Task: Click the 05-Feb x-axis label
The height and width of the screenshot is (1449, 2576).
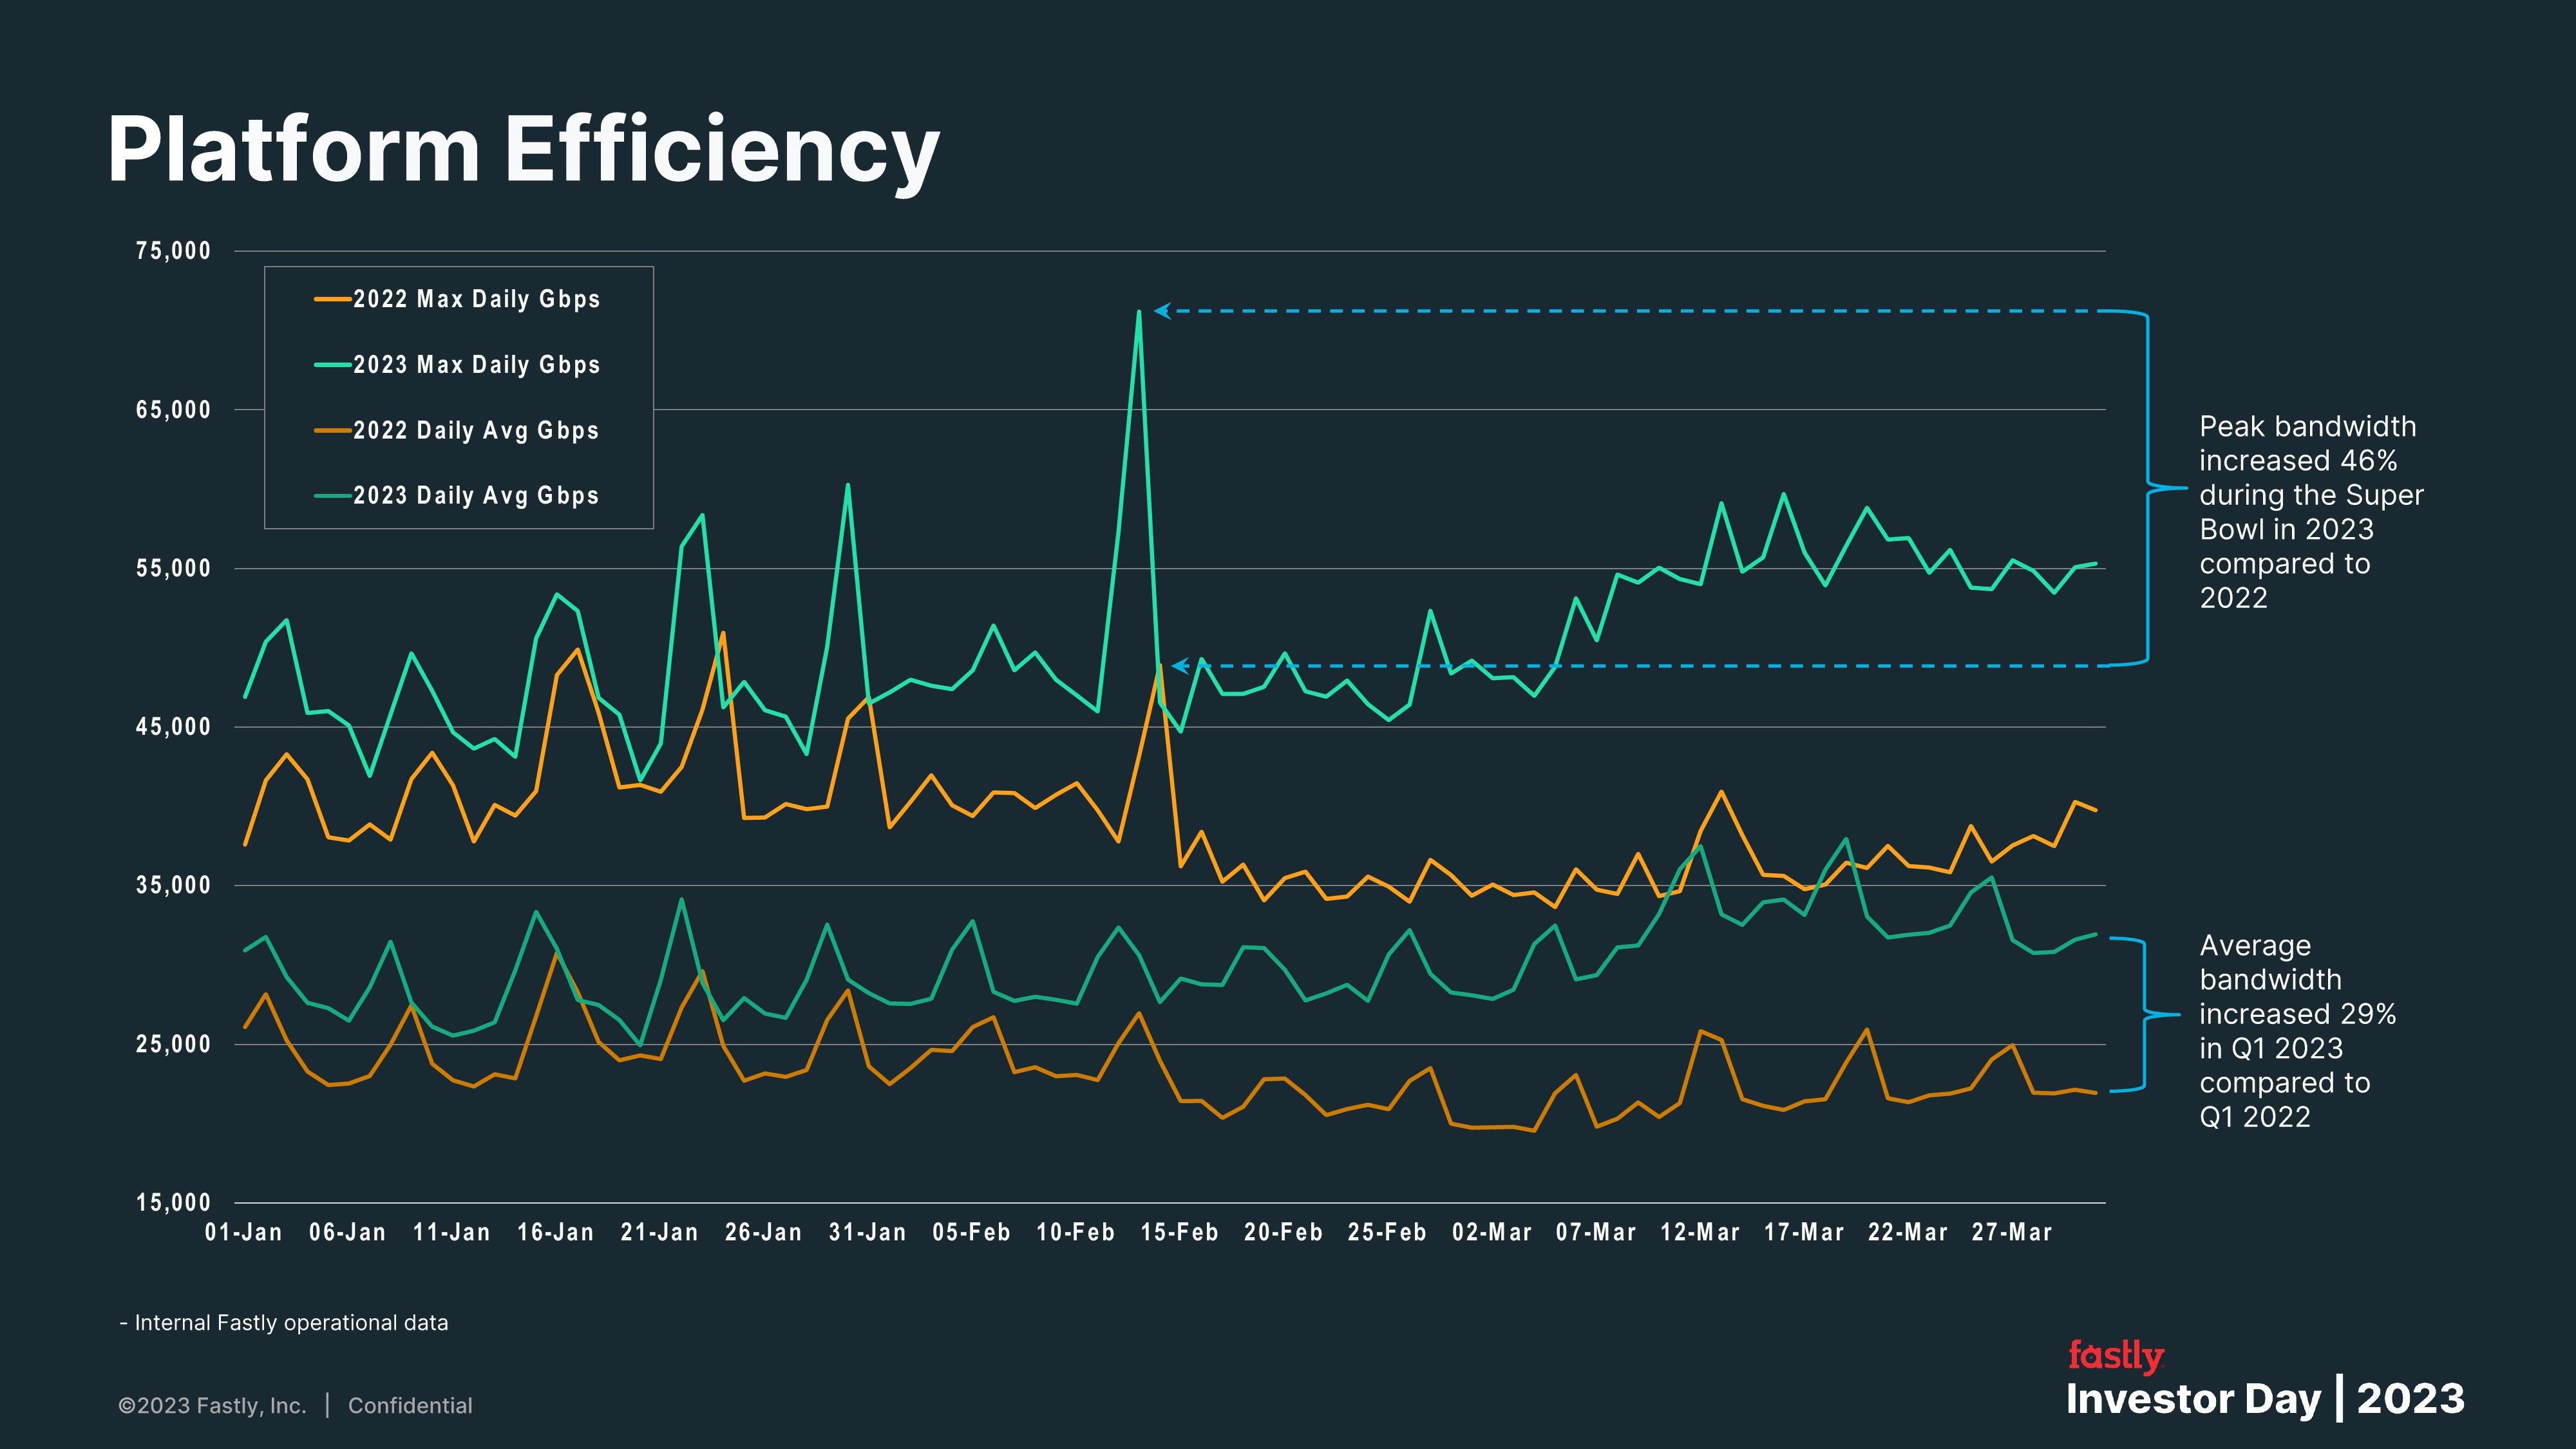Action: coord(972,1232)
